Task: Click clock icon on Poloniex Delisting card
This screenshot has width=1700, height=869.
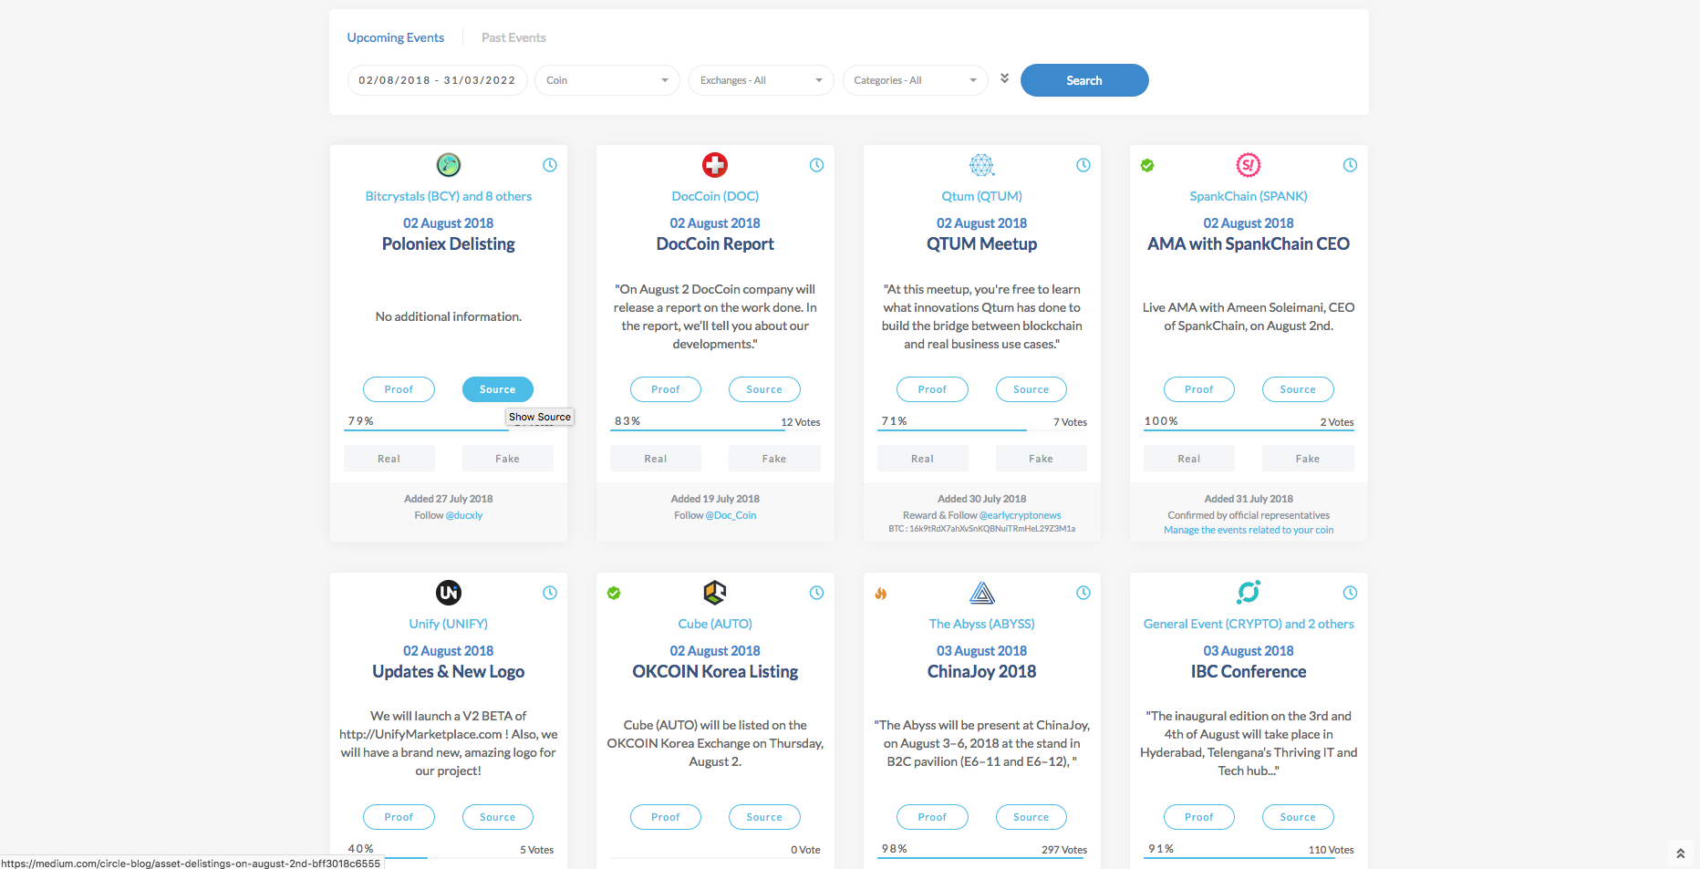Action: [550, 165]
